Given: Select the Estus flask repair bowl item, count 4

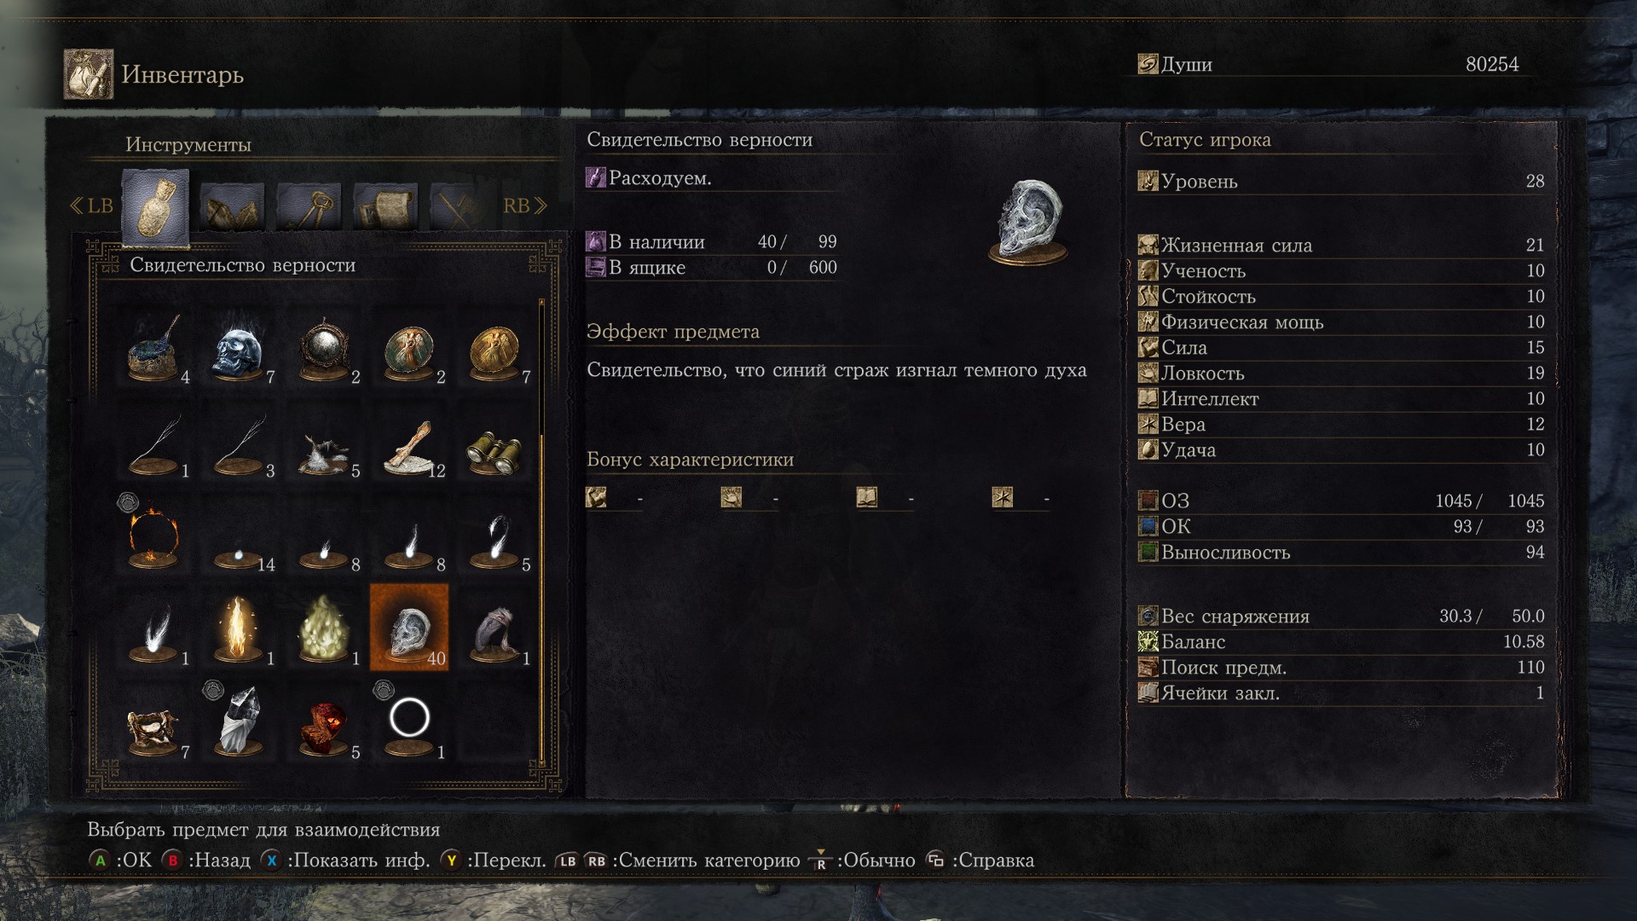Looking at the screenshot, I should 153,347.
